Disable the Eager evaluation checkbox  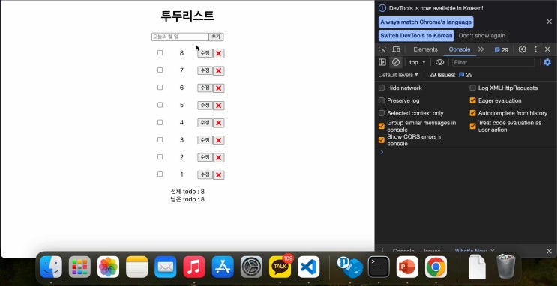(472, 100)
